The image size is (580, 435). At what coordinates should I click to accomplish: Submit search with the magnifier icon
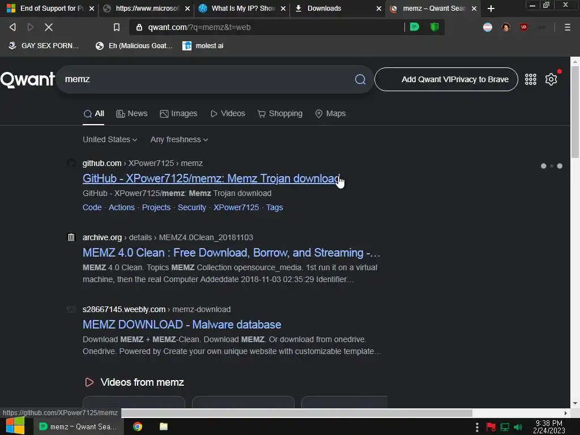pos(360,79)
